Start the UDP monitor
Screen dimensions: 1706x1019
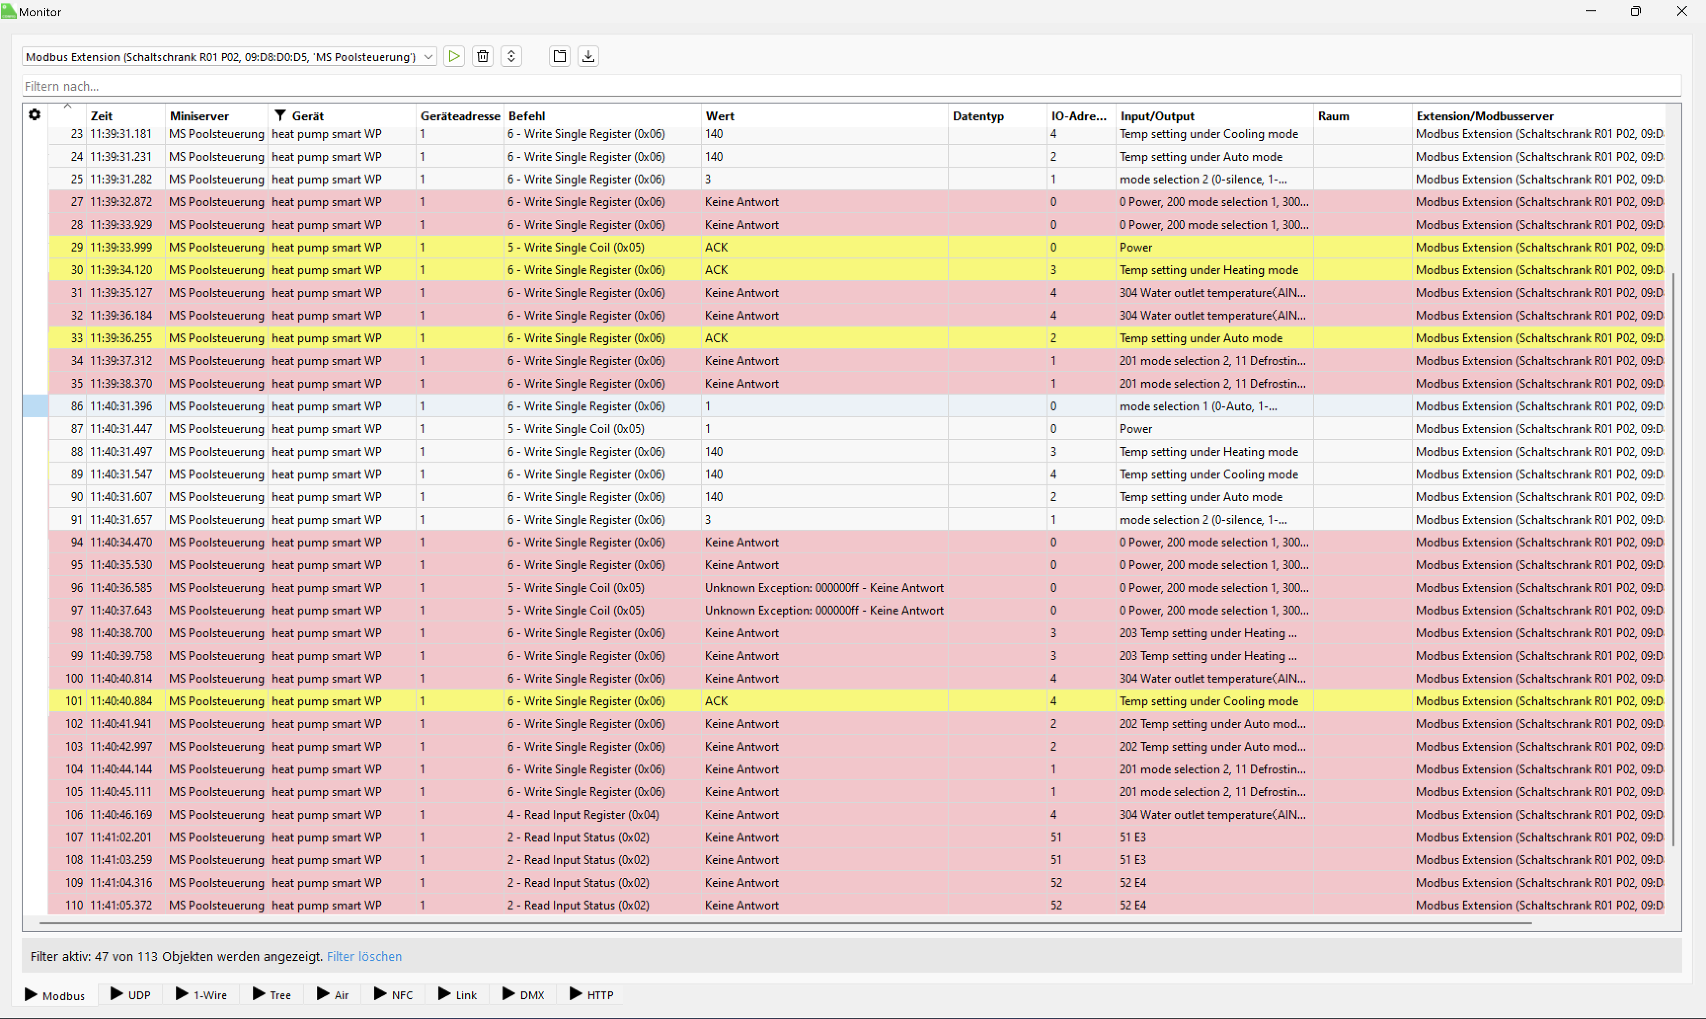tap(130, 995)
